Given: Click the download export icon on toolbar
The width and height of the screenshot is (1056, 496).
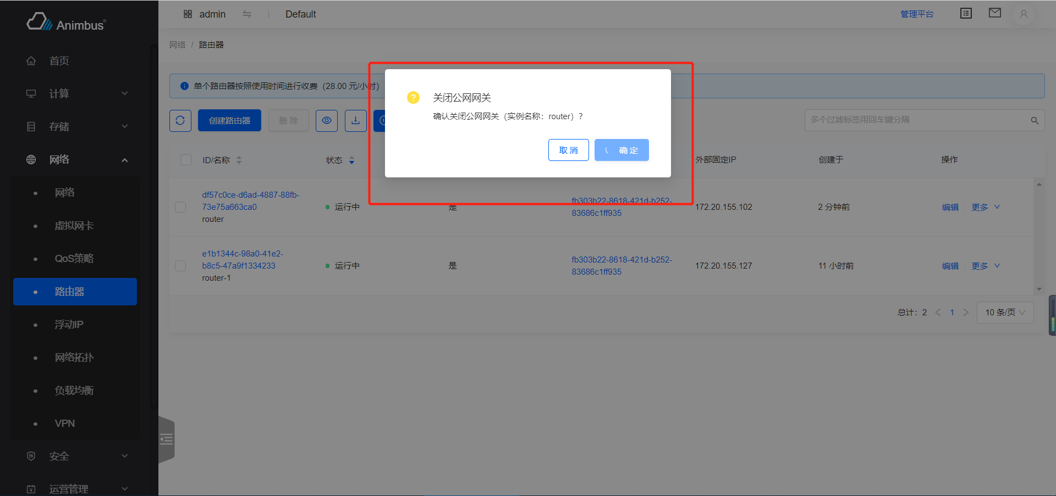Looking at the screenshot, I should coord(355,120).
